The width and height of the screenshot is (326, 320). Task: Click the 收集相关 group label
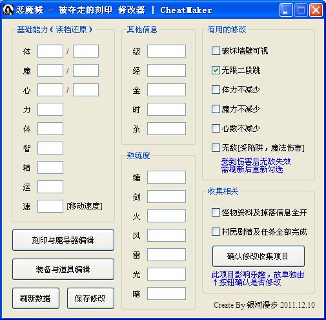coord(223,191)
